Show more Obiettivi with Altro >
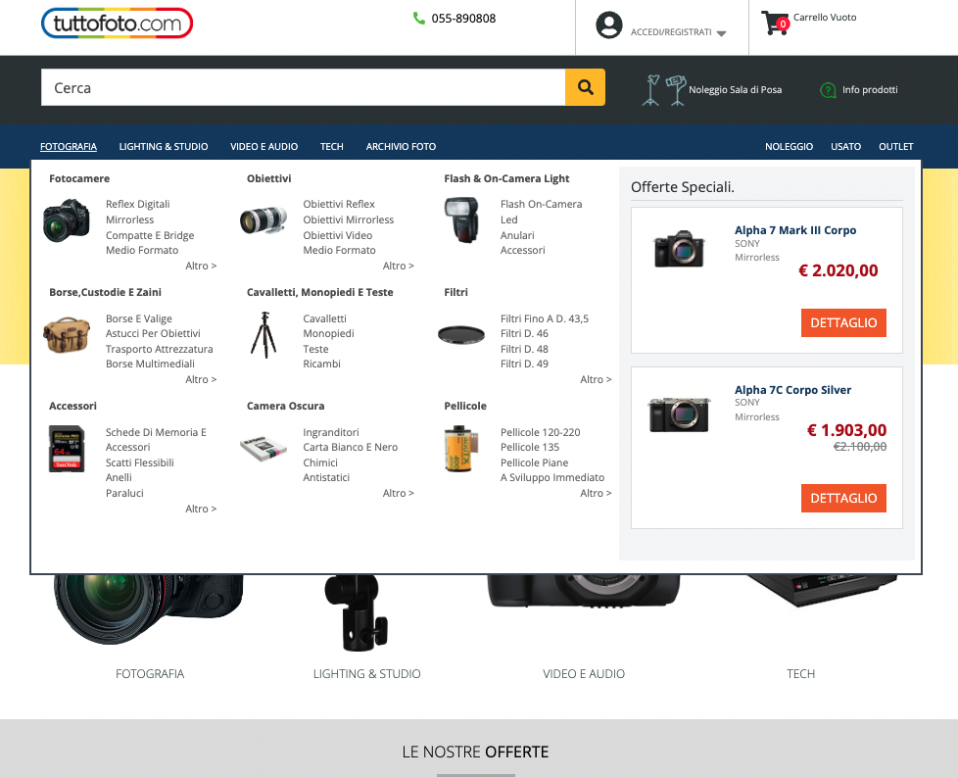 [x=398, y=266]
